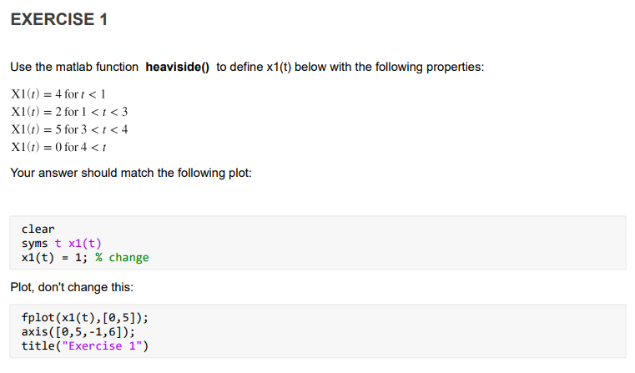
Task: Click the bold heaviside() function text
Action: [178, 67]
